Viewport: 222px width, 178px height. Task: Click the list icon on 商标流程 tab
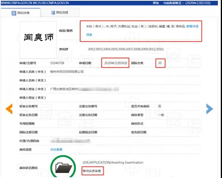click(53, 13)
